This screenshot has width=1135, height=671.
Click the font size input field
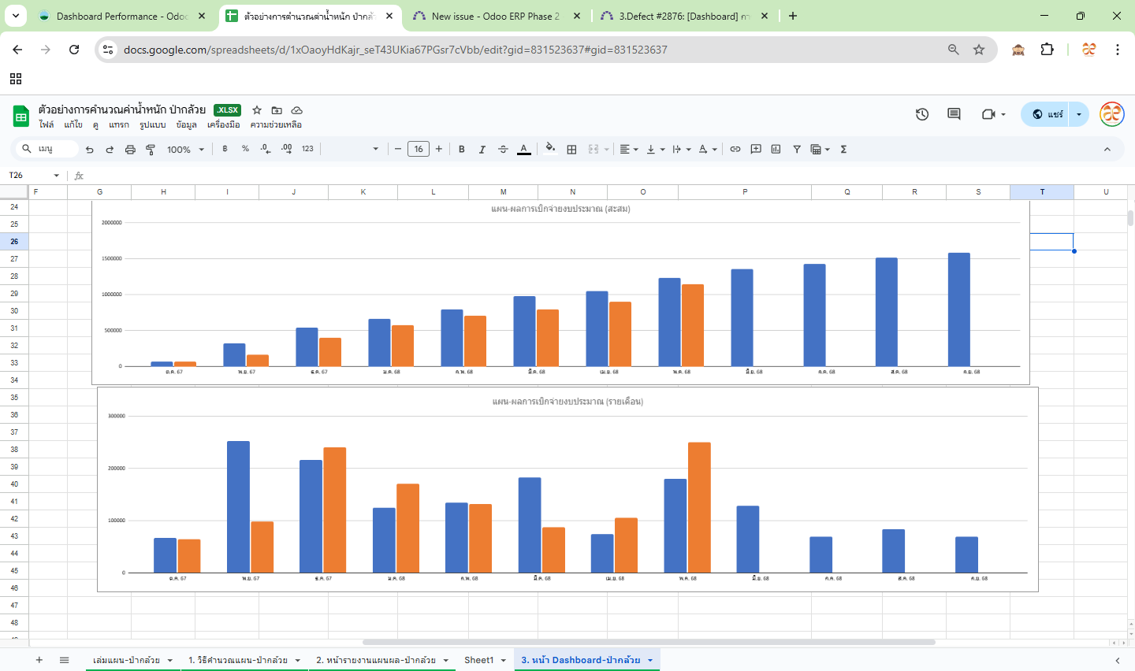419,150
